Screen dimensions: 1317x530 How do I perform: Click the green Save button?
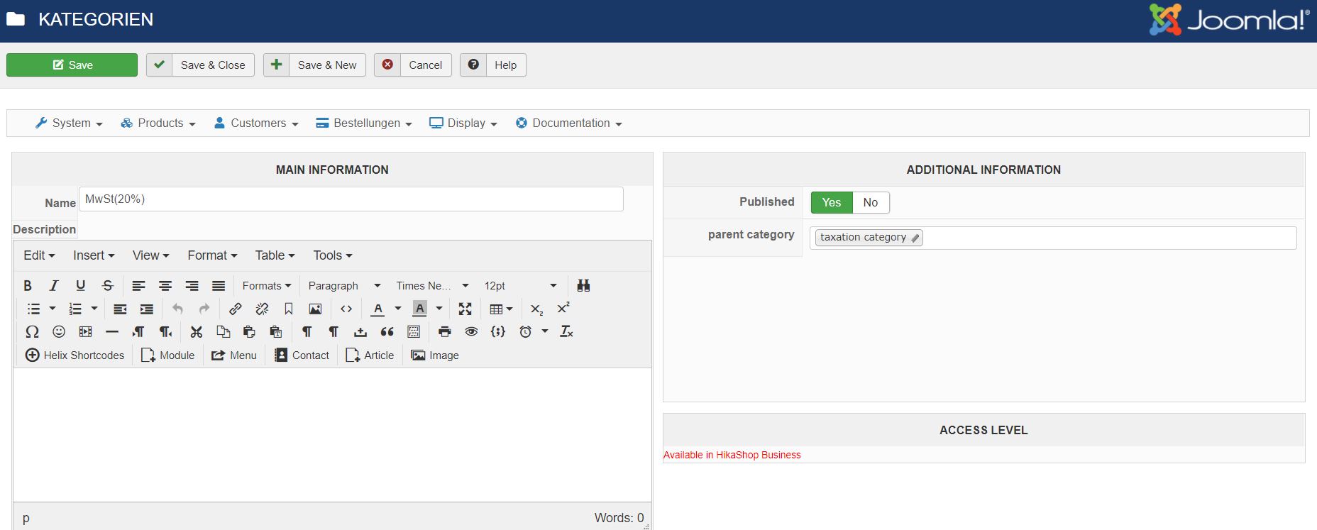tap(72, 65)
